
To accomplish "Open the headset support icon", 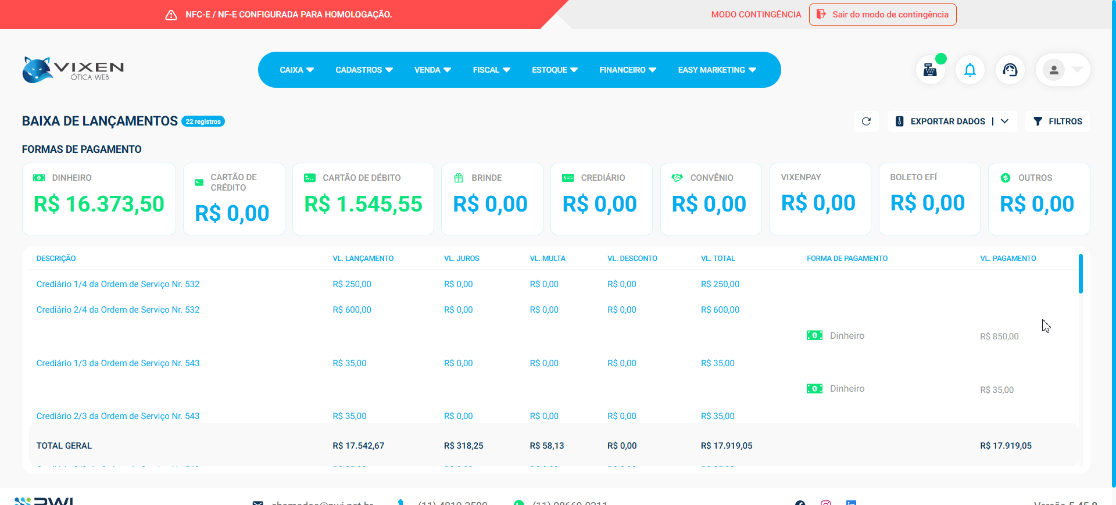I will (x=1010, y=70).
